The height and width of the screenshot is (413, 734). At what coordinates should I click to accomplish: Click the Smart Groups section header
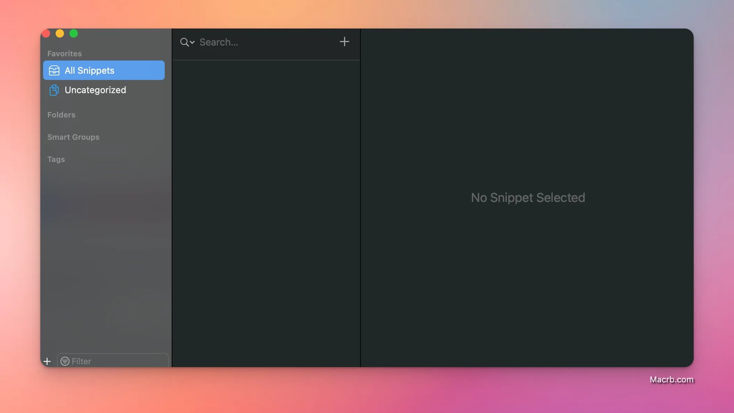click(73, 137)
